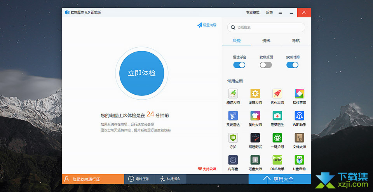The image size is (373, 192).
Task: Open 内存盘 chip icon
Action: pyautogui.click(x=233, y=160)
